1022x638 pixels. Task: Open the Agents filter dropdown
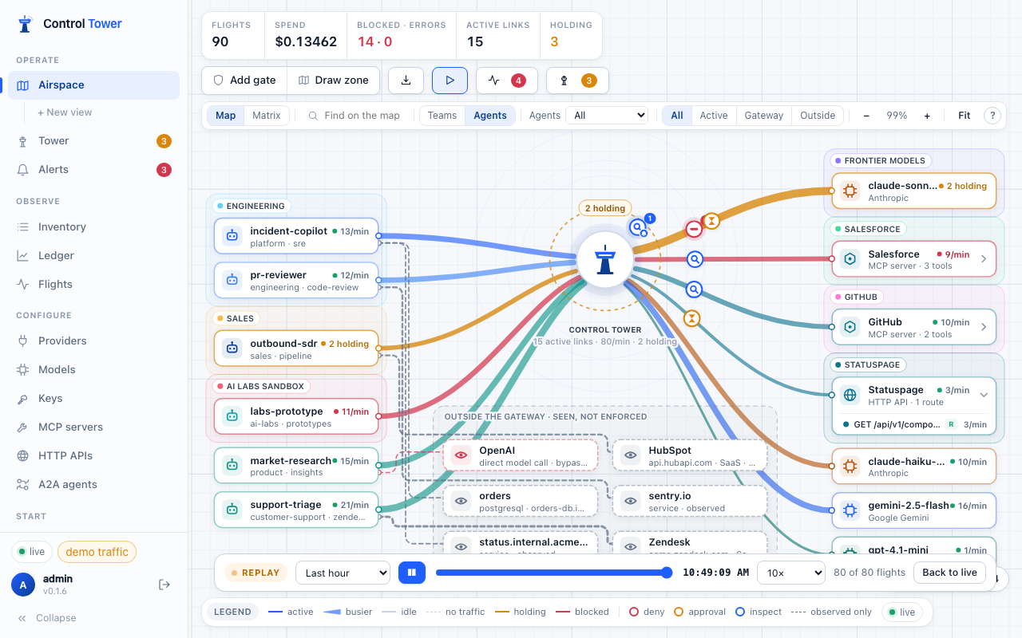point(607,116)
